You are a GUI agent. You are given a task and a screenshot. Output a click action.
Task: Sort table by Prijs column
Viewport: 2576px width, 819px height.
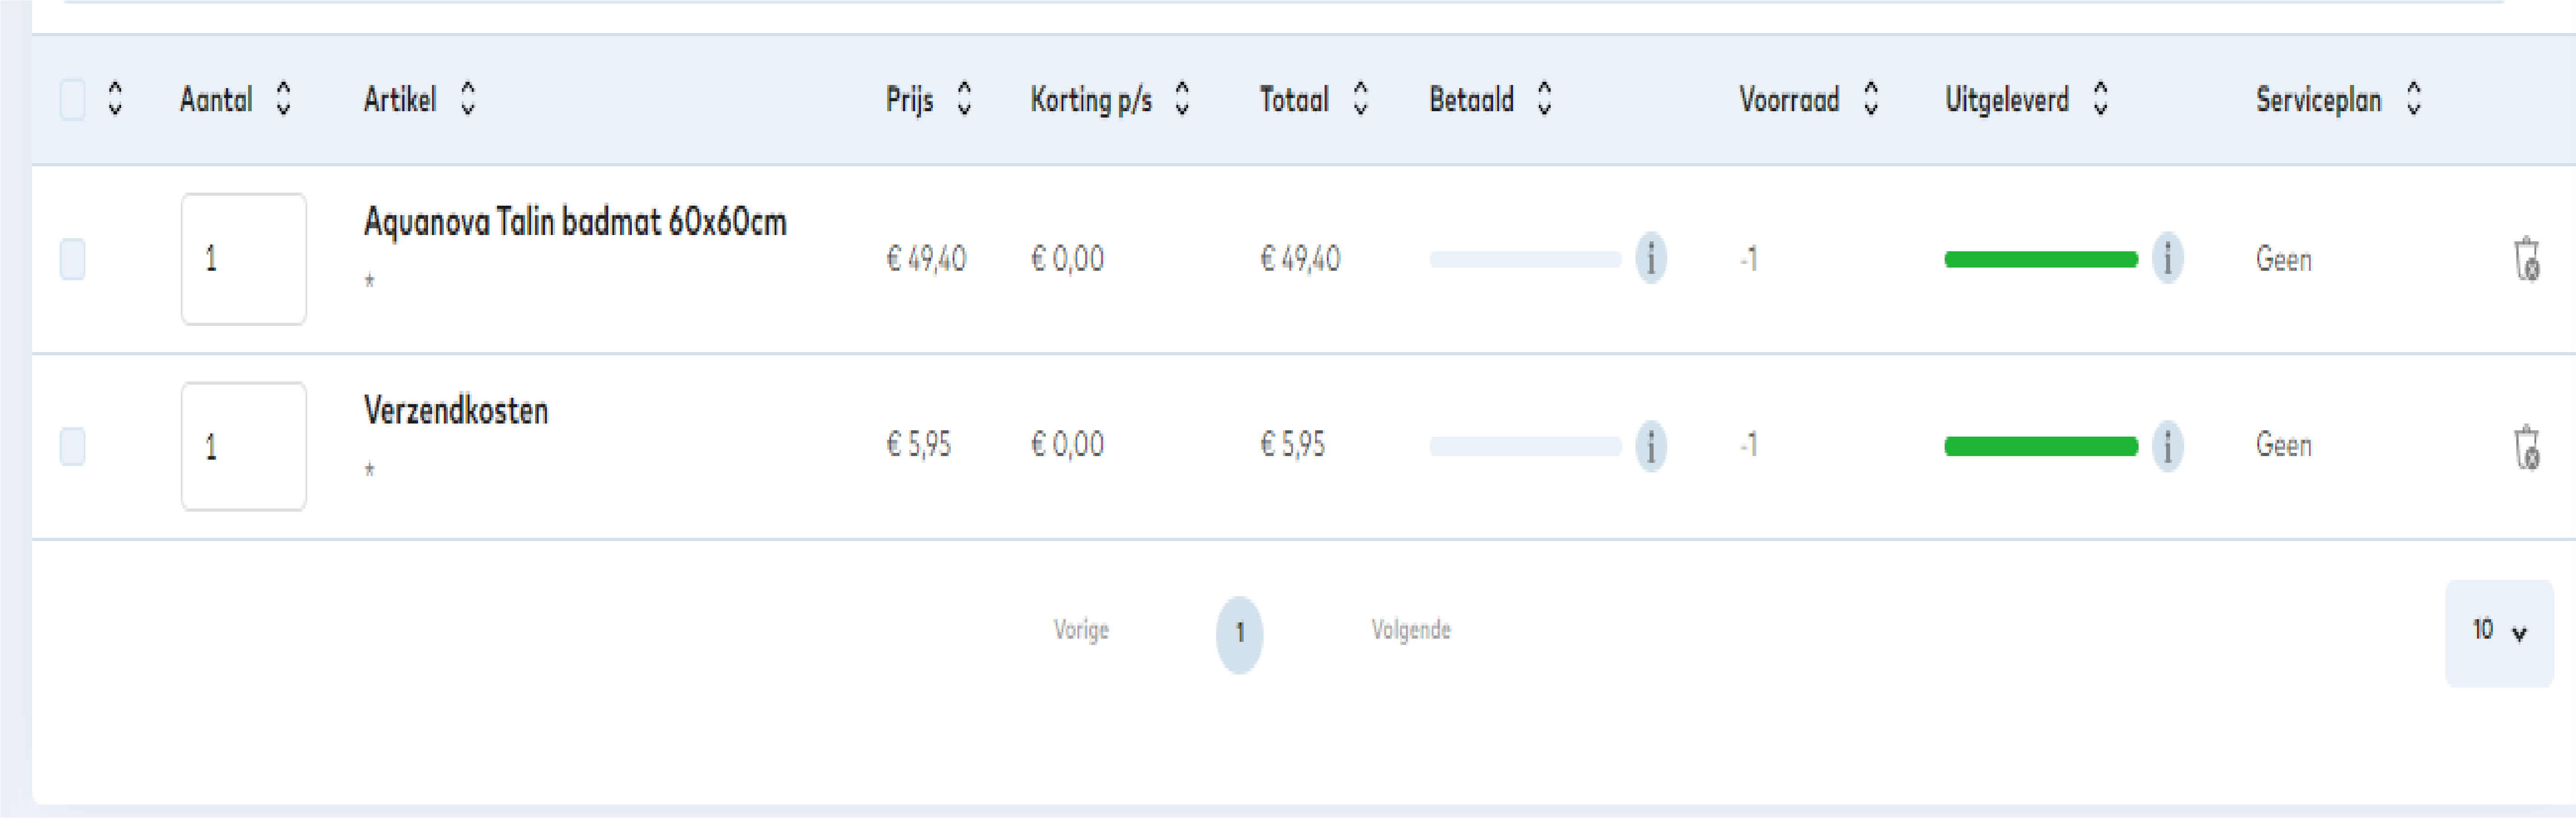pos(964,99)
